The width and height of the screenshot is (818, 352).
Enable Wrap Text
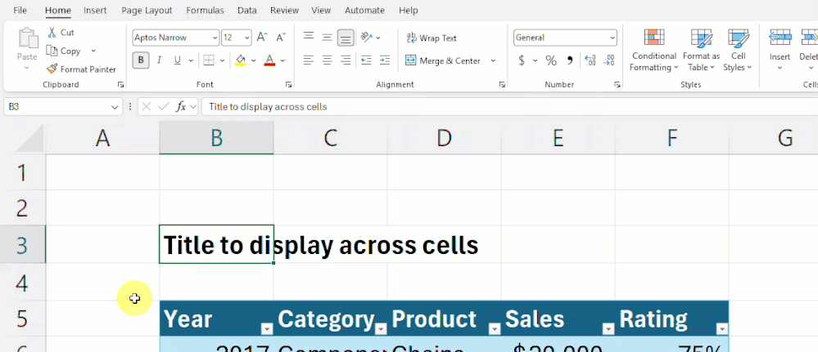coord(432,38)
